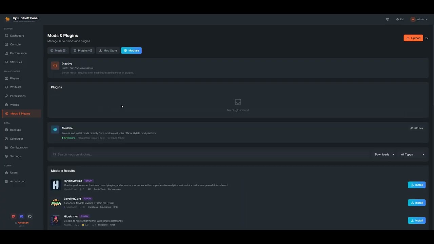
Task: Select the Modtale tab
Action: click(x=131, y=50)
